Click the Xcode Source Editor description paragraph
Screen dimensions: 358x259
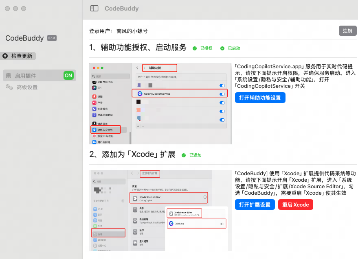(295, 183)
